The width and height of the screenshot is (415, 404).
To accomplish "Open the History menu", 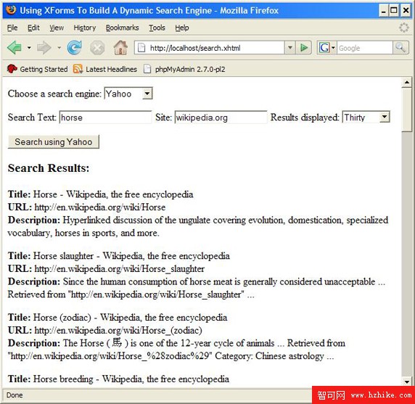I will click(85, 28).
